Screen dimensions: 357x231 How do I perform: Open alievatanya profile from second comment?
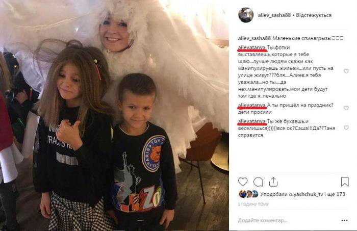(x=252, y=105)
